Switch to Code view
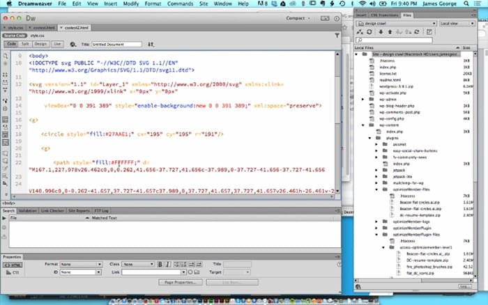 coord(11,44)
